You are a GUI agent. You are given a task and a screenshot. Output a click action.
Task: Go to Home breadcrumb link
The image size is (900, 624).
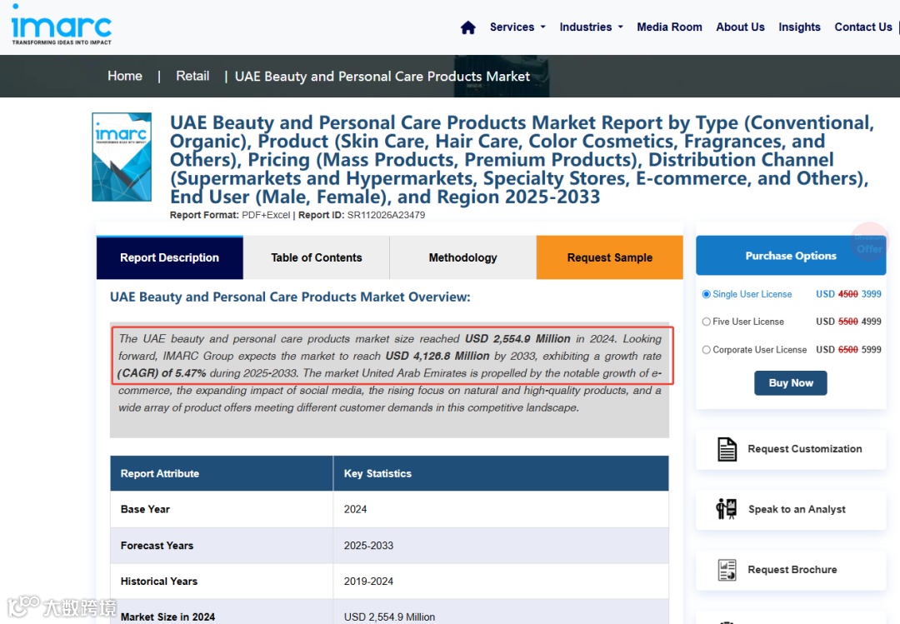tap(124, 76)
